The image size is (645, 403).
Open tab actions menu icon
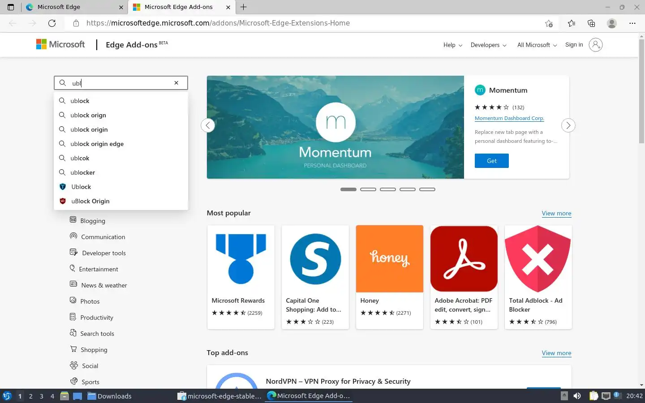[x=11, y=7]
